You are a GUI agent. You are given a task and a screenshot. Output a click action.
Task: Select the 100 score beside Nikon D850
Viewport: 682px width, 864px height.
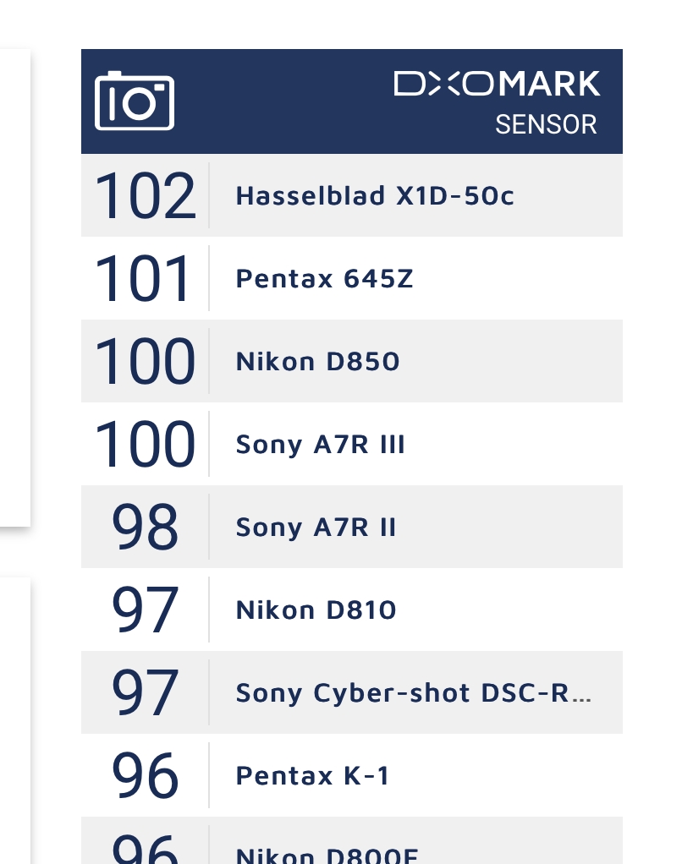(x=145, y=362)
